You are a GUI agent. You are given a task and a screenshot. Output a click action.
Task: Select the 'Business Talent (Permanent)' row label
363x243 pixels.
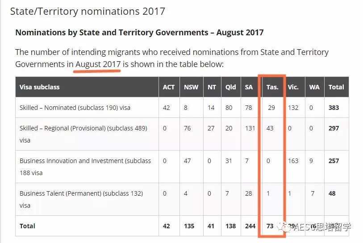coord(81,193)
